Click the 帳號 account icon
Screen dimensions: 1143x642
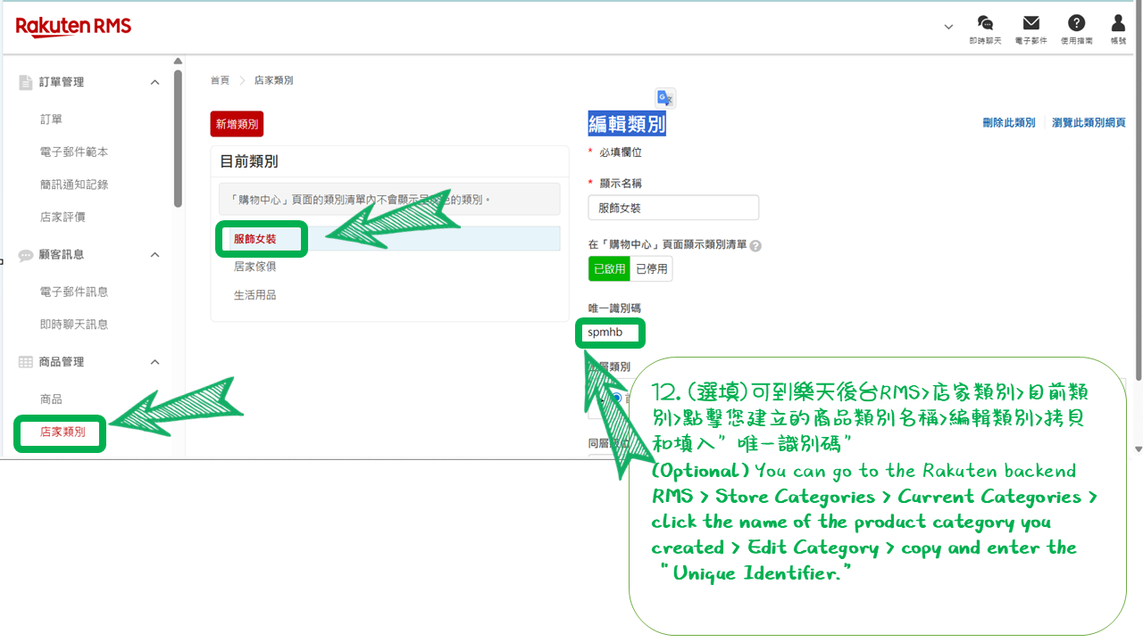[x=1118, y=24]
